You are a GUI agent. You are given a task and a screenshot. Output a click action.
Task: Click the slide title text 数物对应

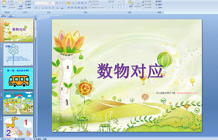pyautogui.click(x=130, y=71)
